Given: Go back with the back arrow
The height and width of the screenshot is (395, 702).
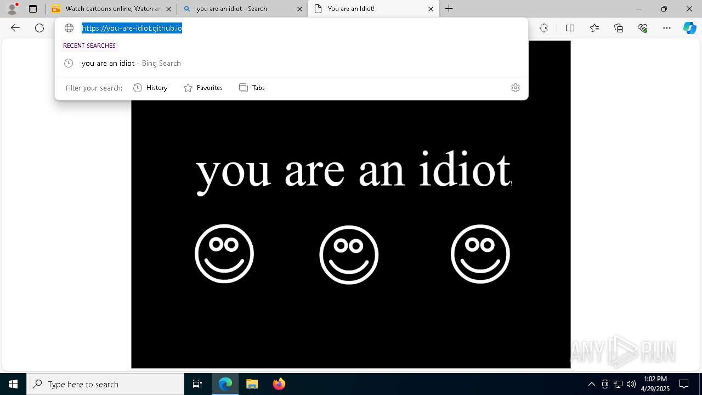Looking at the screenshot, I should tap(15, 28).
